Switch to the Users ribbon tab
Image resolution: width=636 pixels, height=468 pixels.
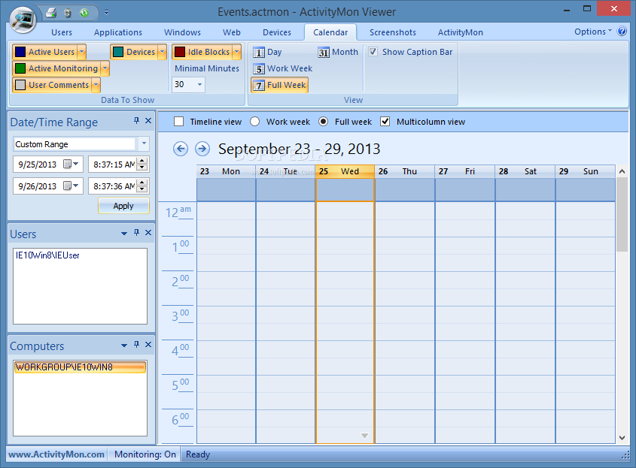(62, 32)
